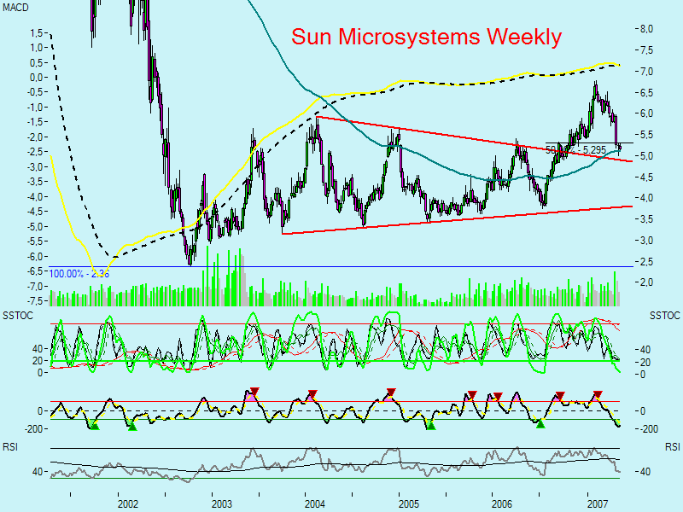Image resolution: width=683 pixels, height=512 pixels.
Task: Click the green buy triangle in late 2001
Action: pyautogui.click(x=95, y=425)
